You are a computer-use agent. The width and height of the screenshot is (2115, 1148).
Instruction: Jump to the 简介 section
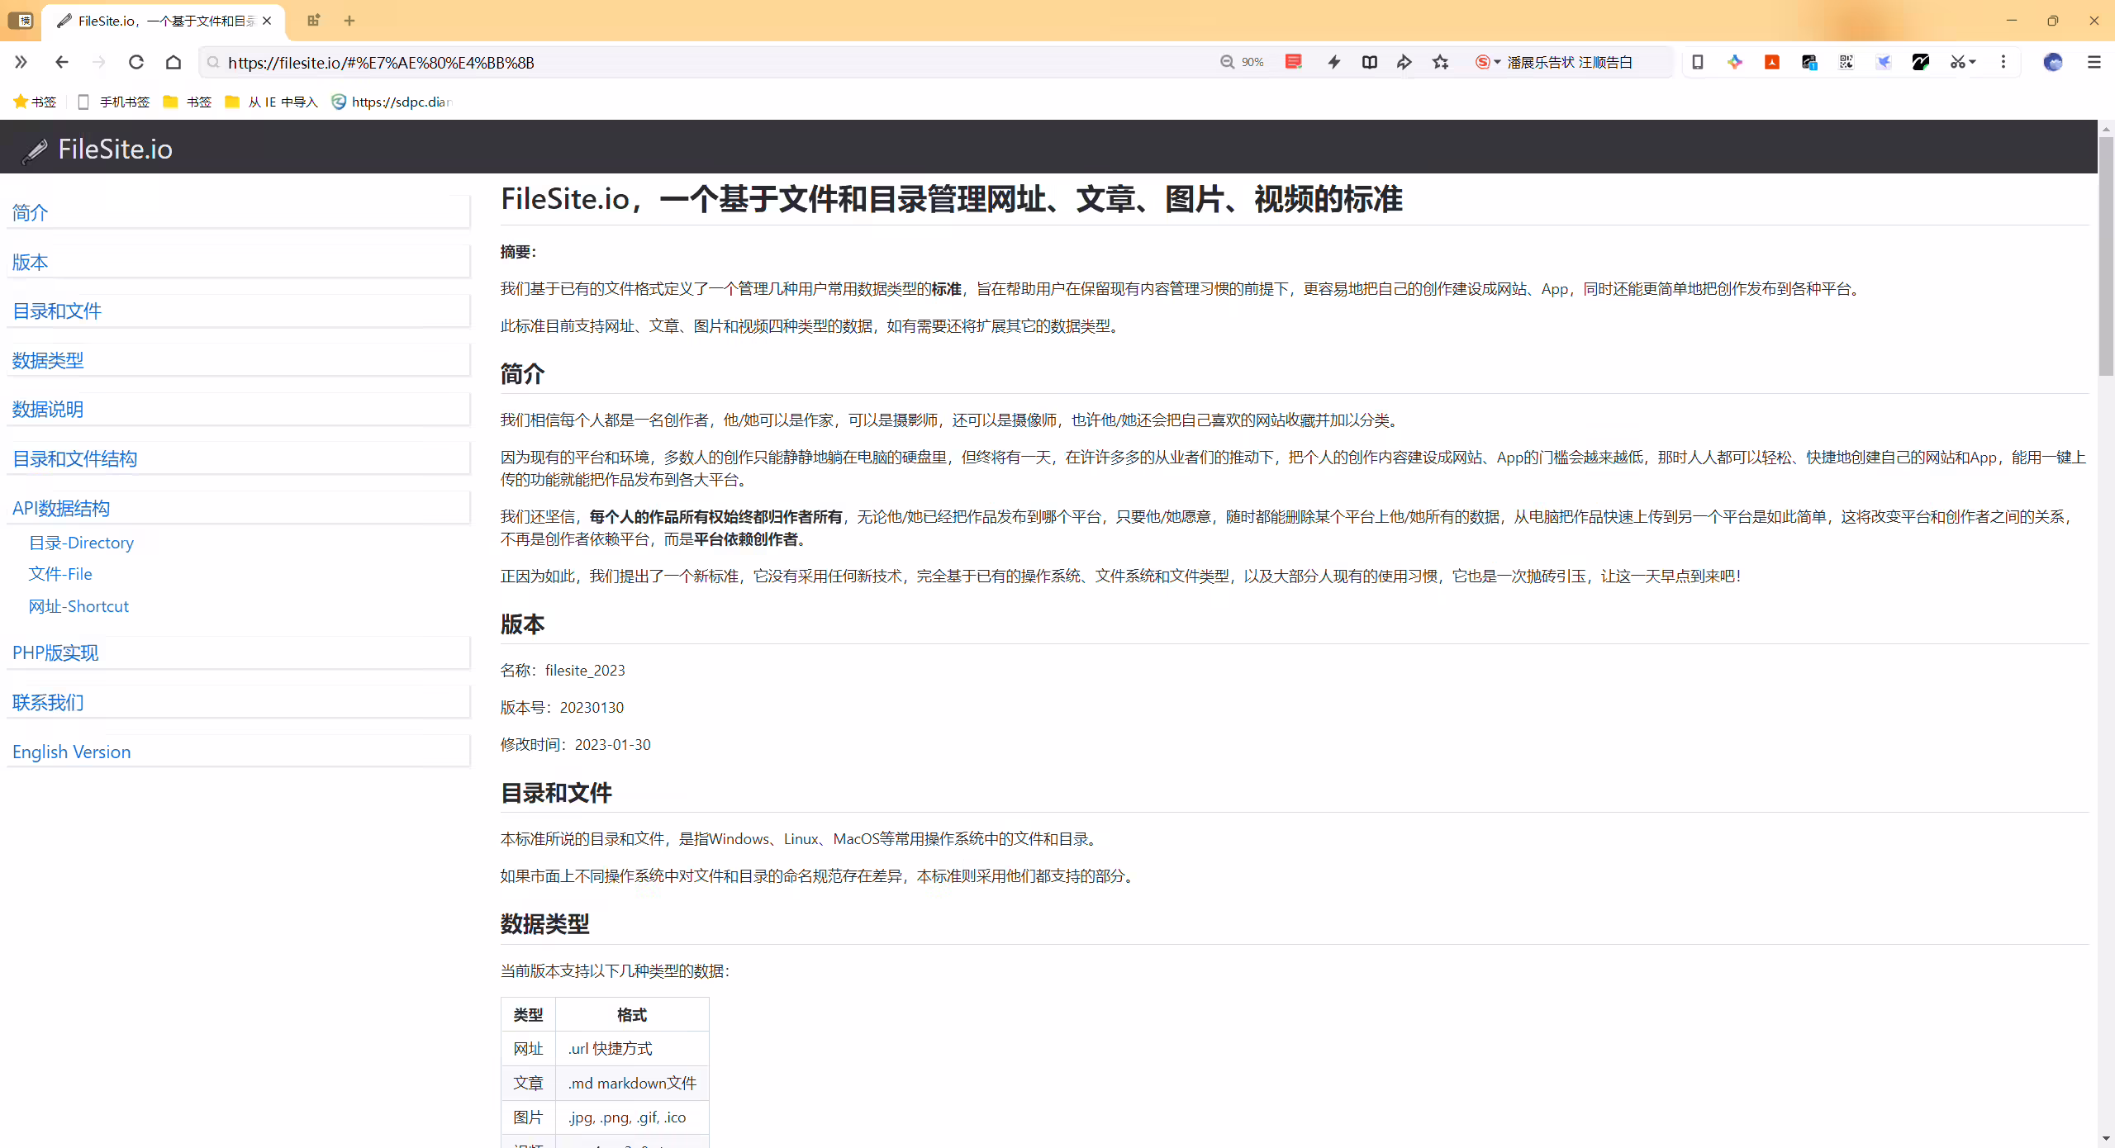coord(31,213)
